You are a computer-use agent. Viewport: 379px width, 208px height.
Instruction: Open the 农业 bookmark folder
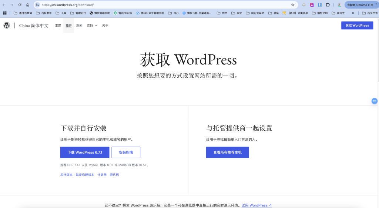[x=237, y=13]
